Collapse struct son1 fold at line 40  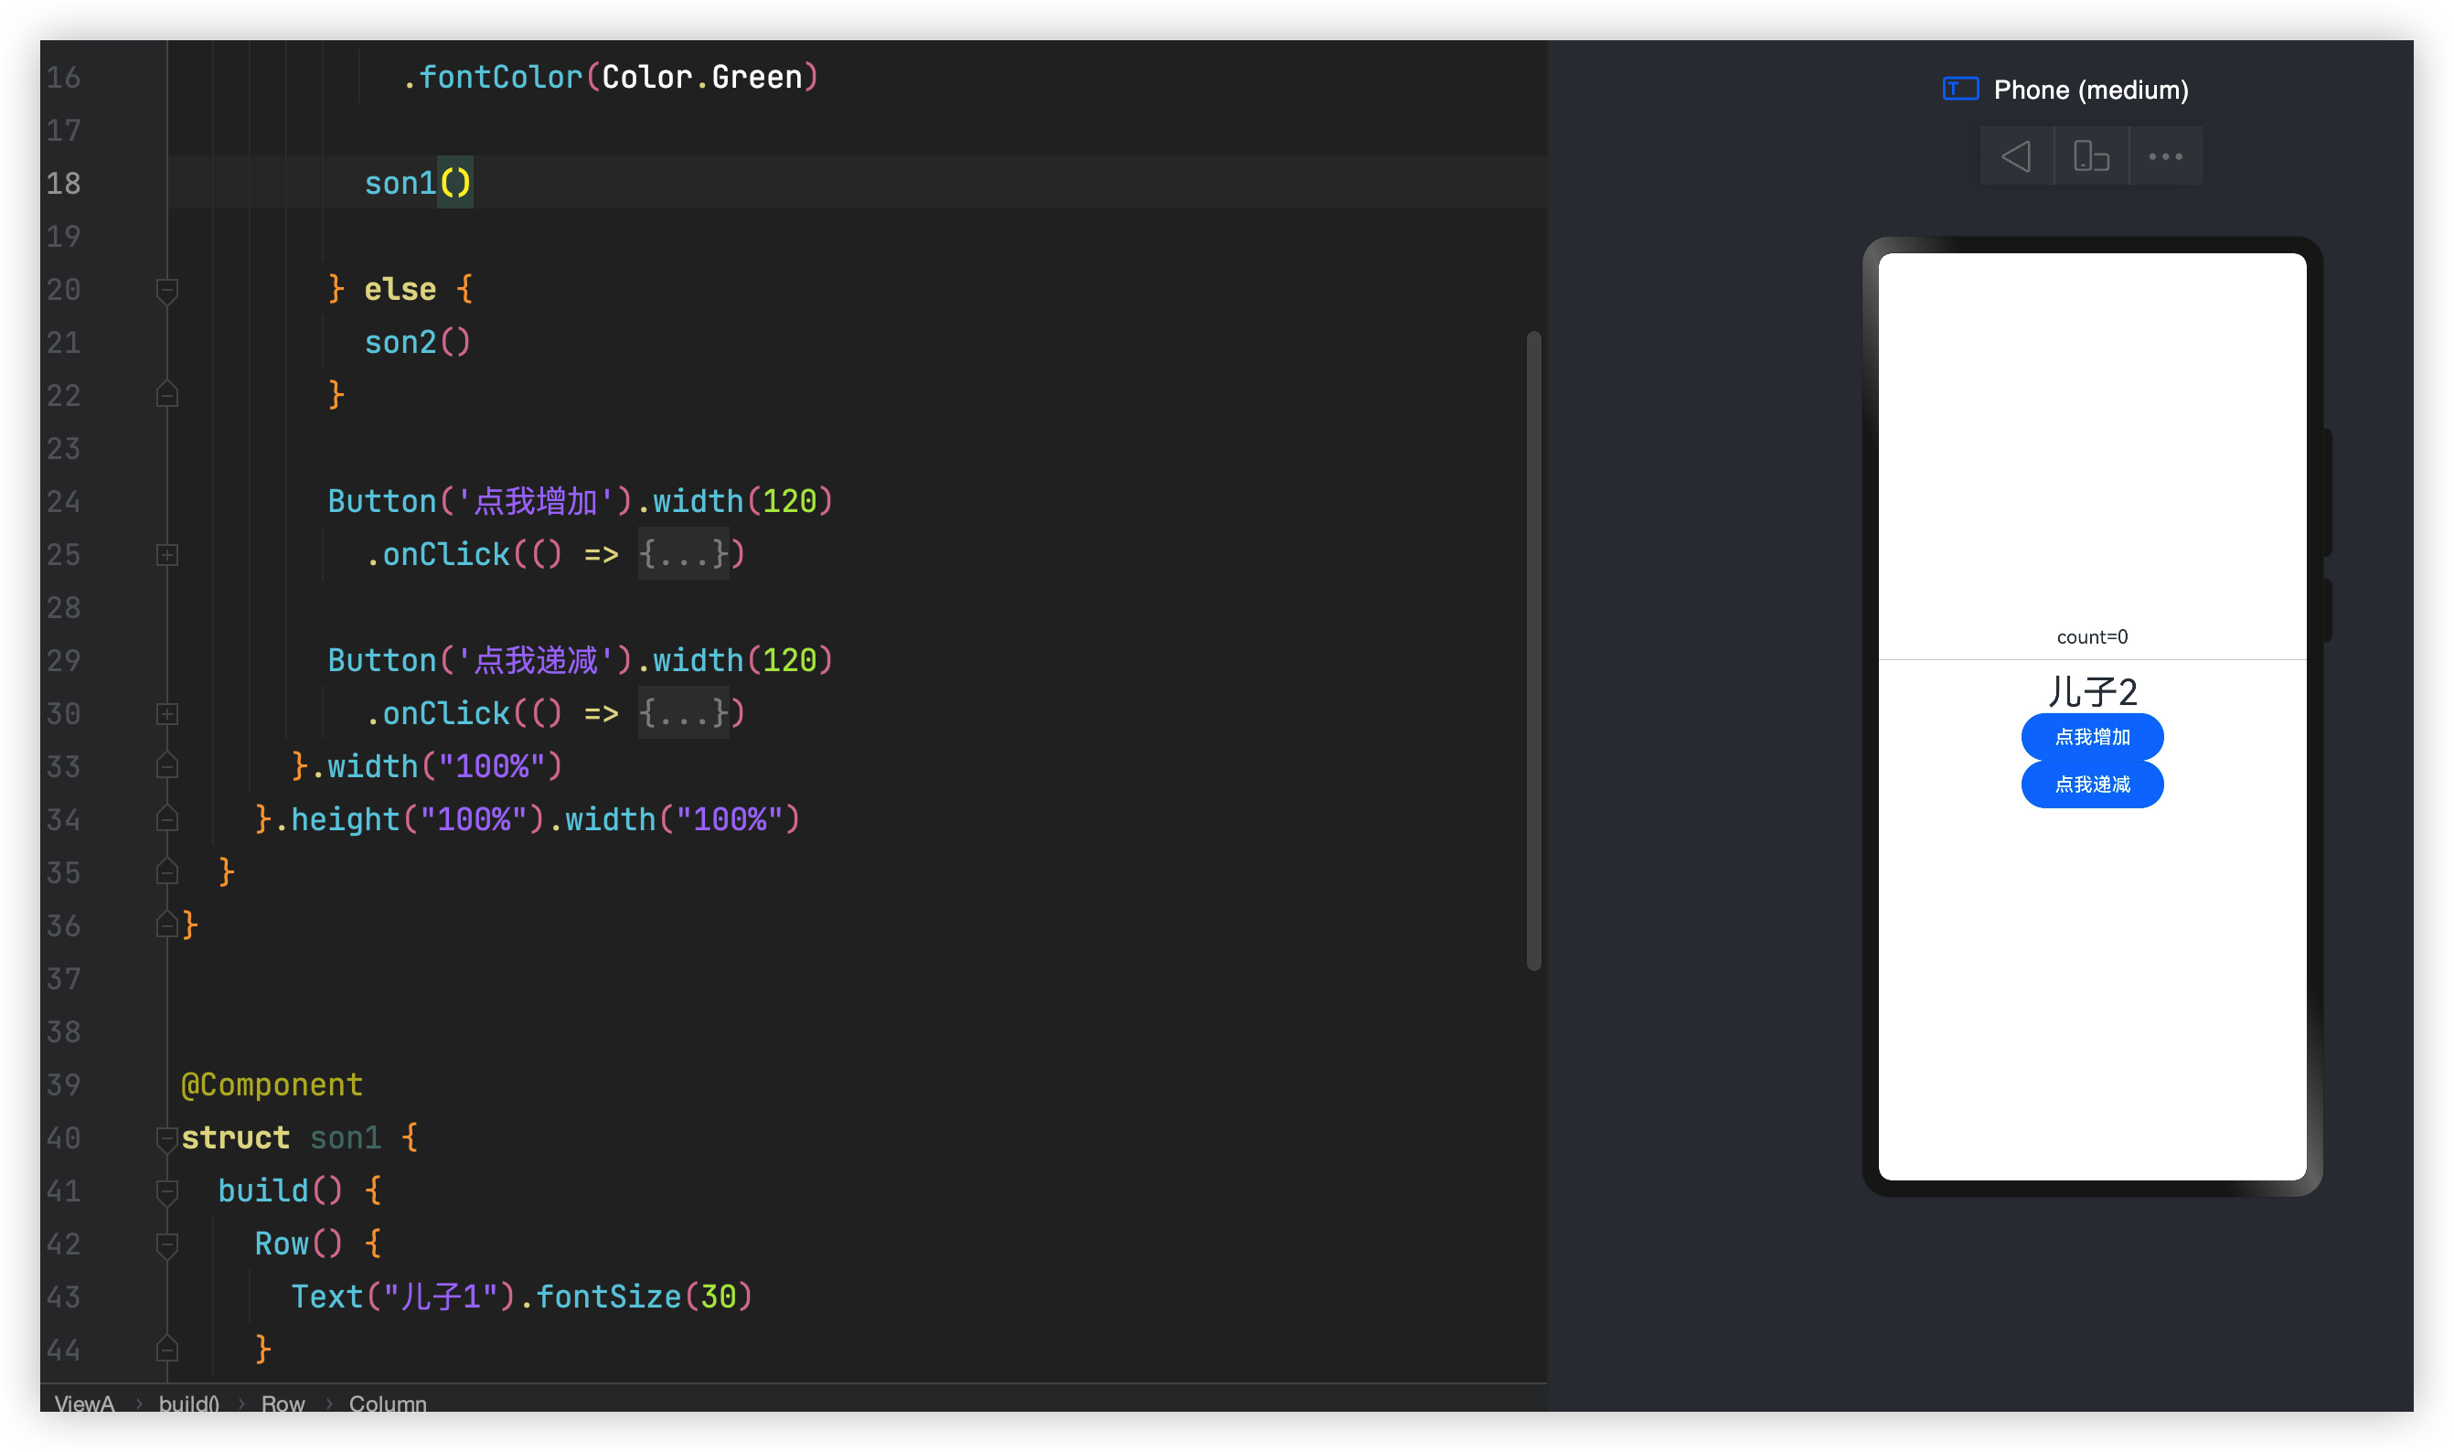coord(167,1138)
